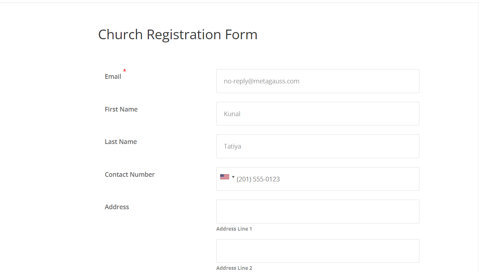The width and height of the screenshot is (479, 273).
Task: Select the Last Name input box
Action: (318, 146)
